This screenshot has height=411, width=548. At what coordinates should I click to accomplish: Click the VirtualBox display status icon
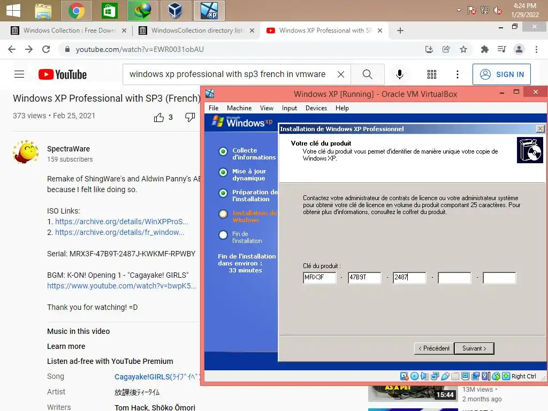(465, 376)
